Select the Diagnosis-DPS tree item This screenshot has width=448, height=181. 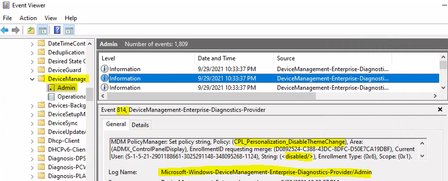tap(67, 158)
